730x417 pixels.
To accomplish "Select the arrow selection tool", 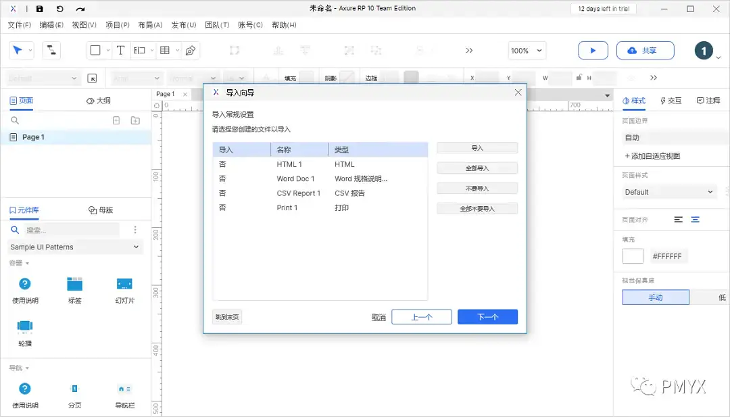I will pos(18,50).
